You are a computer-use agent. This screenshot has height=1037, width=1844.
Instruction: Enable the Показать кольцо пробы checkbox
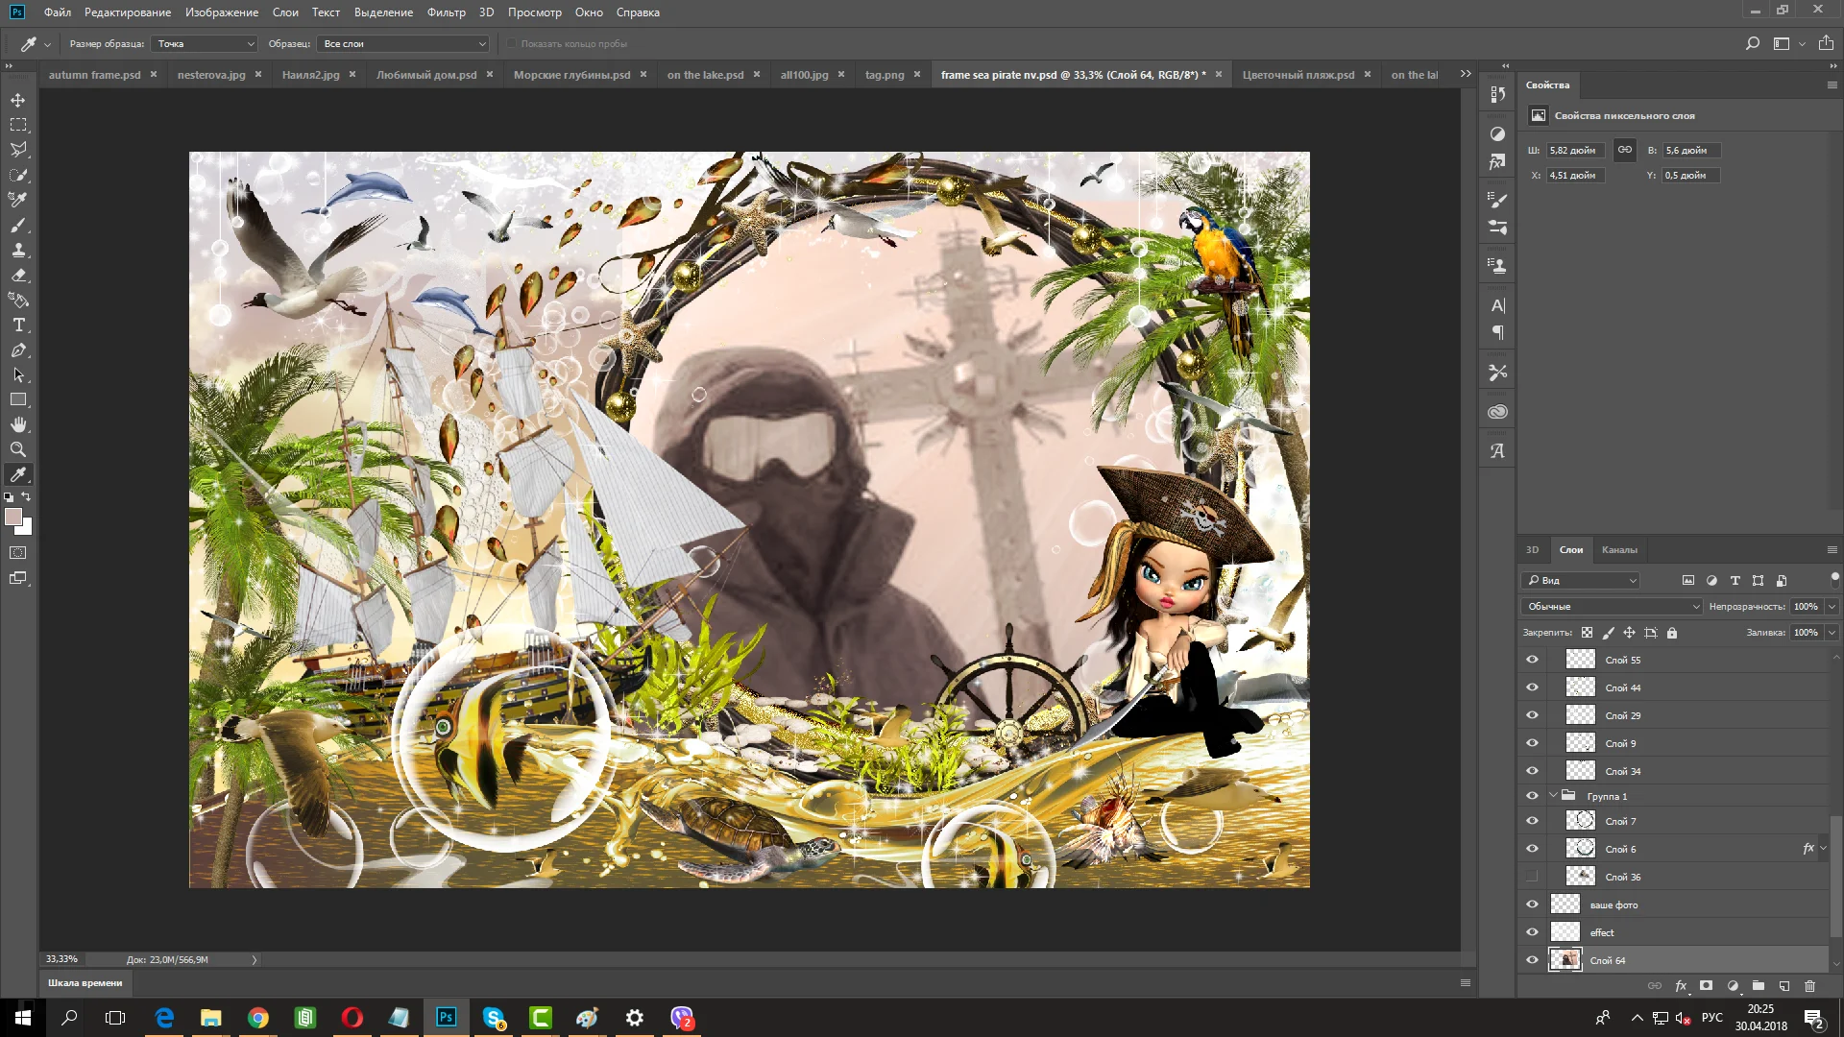pos(512,44)
